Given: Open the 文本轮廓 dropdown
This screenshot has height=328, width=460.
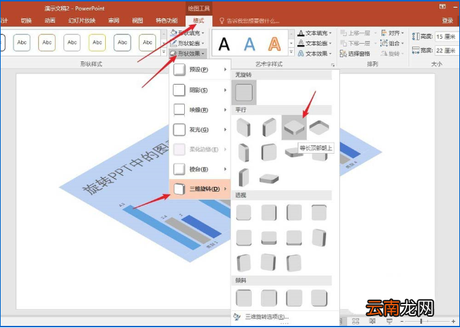Looking at the screenshot, I should click(315, 43).
